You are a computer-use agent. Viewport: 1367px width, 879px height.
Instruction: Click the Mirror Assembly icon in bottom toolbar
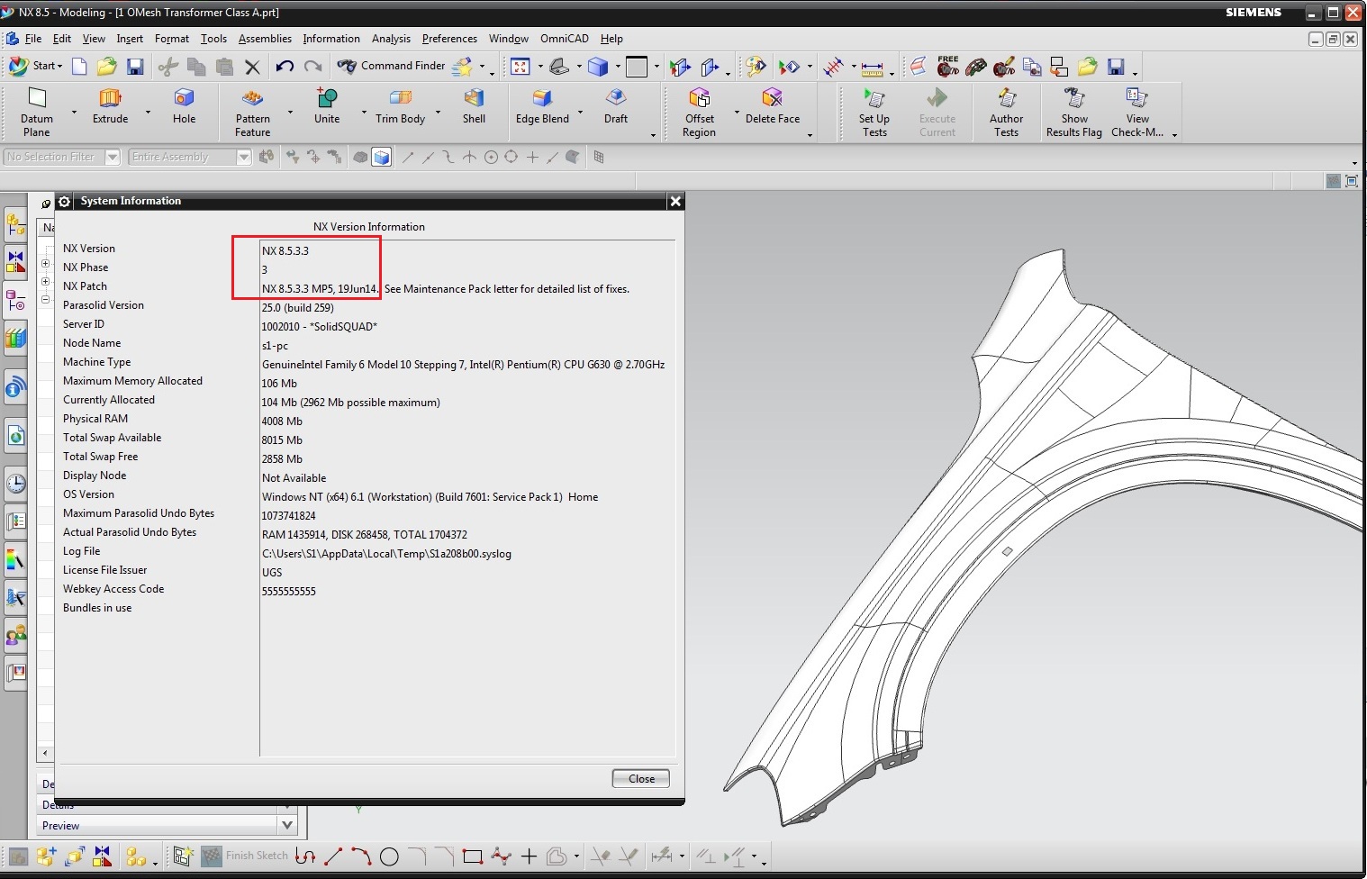tap(102, 856)
